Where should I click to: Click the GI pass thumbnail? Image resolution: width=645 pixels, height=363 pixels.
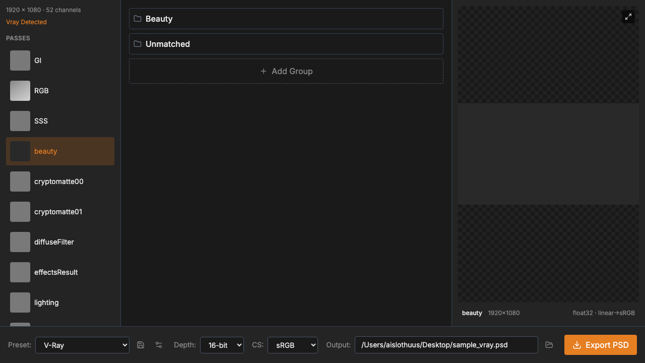point(20,60)
